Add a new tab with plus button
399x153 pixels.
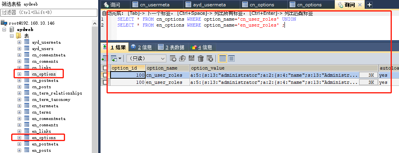[369, 4]
